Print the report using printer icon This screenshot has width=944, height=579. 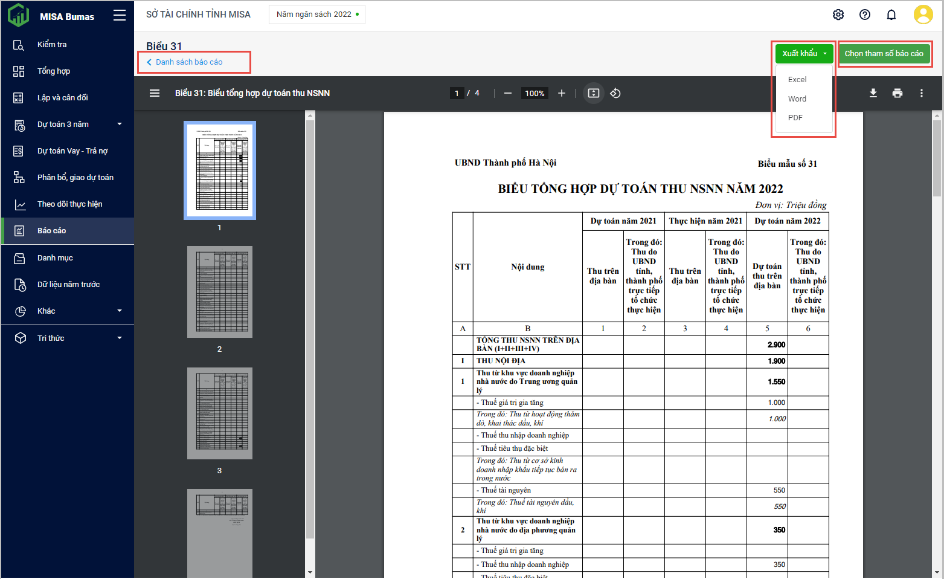(897, 93)
